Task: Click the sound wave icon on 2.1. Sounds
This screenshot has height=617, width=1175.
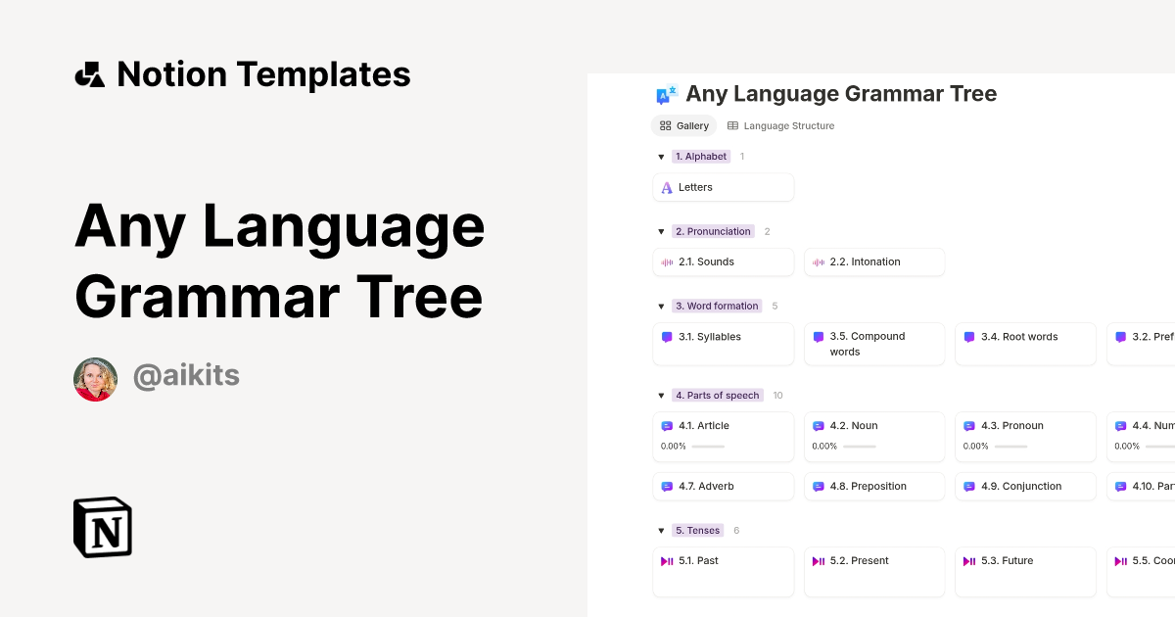Action: pyautogui.click(x=667, y=261)
